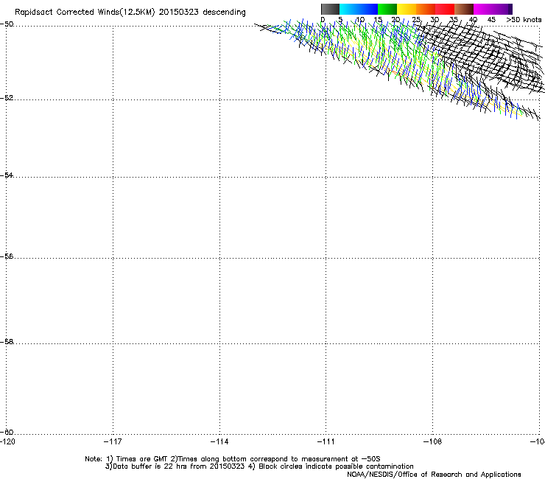Viewport: 545px width, 479px height.
Task: Click the word 'descending' in the title
Action: click(224, 13)
